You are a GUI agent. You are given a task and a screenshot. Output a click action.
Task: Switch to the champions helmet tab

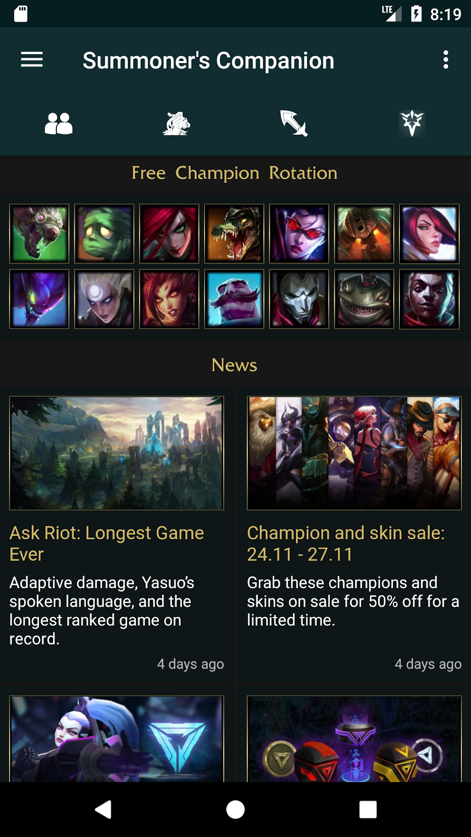[x=176, y=124]
